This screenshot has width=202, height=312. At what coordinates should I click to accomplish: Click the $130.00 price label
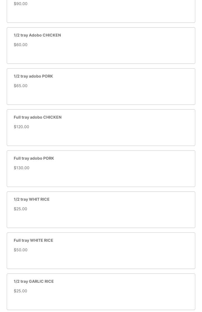click(21, 168)
